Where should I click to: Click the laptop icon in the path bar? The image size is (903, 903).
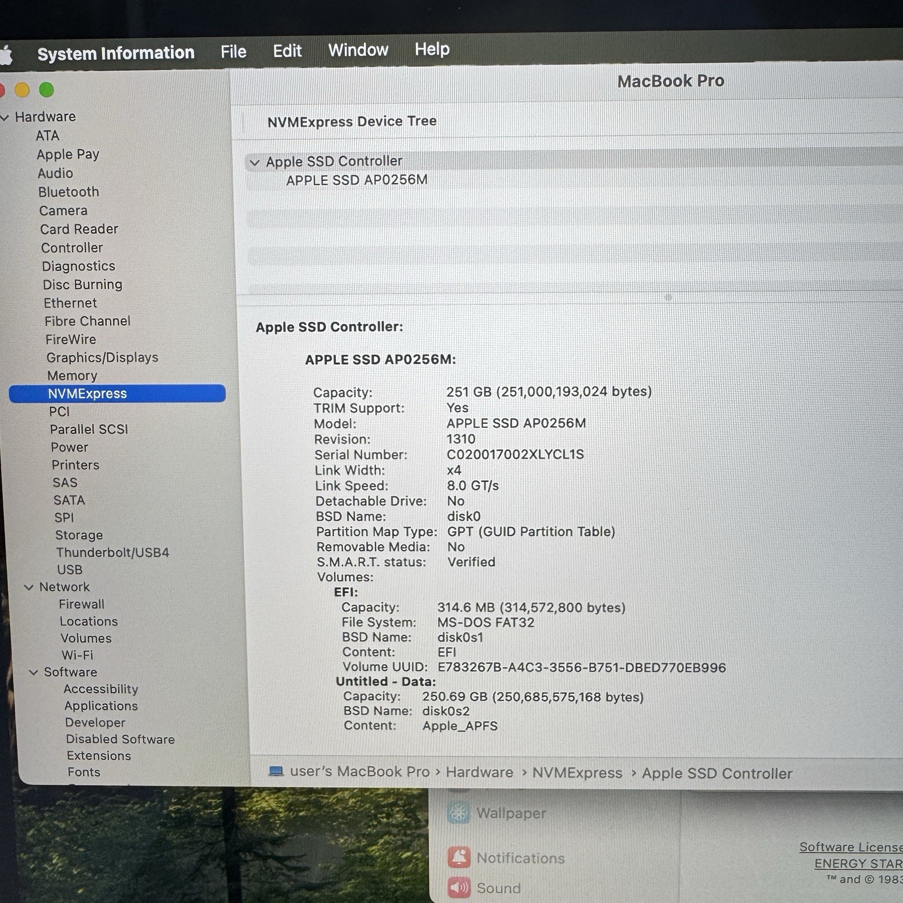click(x=276, y=771)
